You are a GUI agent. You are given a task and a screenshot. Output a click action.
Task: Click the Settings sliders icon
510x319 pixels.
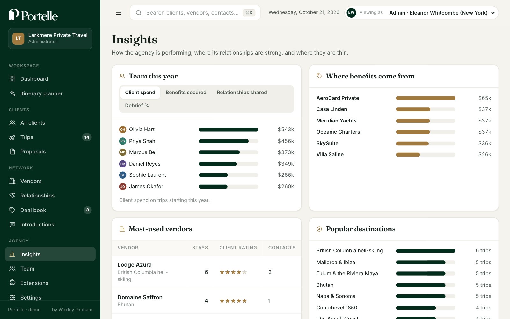(x=12, y=298)
